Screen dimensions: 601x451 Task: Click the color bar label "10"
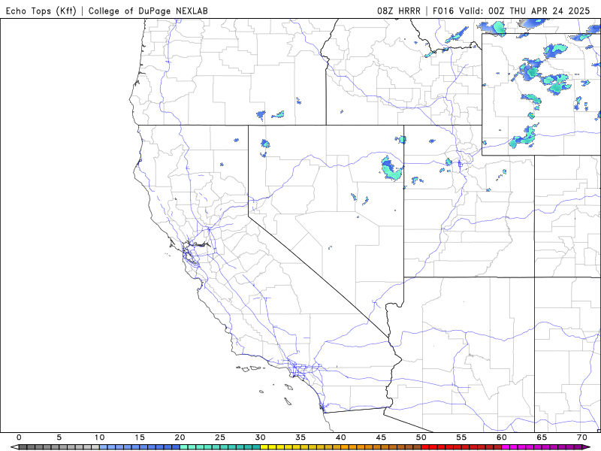click(x=99, y=437)
